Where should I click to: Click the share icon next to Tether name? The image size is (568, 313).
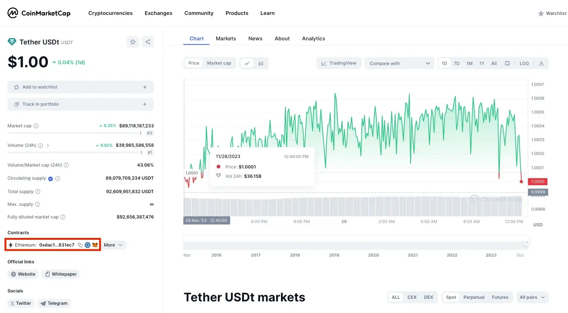click(148, 42)
